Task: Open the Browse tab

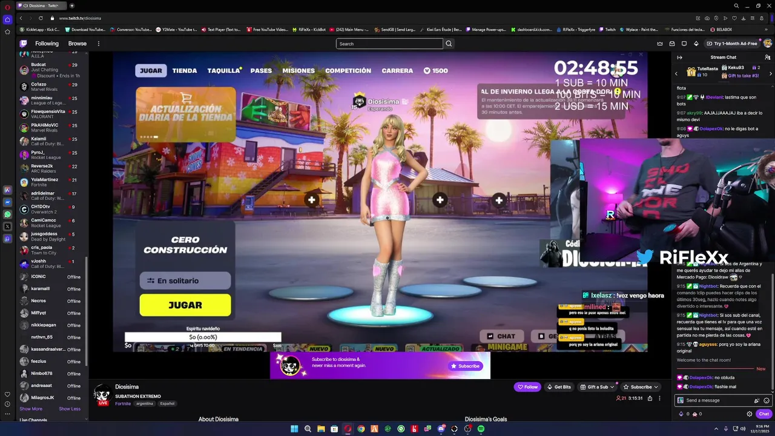Action: click(x=77, y=44)
